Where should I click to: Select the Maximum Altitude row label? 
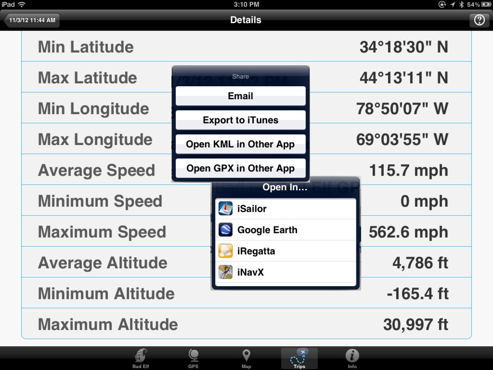point(108,324)
